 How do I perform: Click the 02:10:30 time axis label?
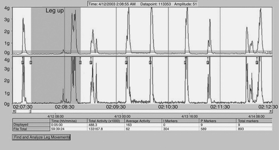pyautogui.click(x=168, y=107)
